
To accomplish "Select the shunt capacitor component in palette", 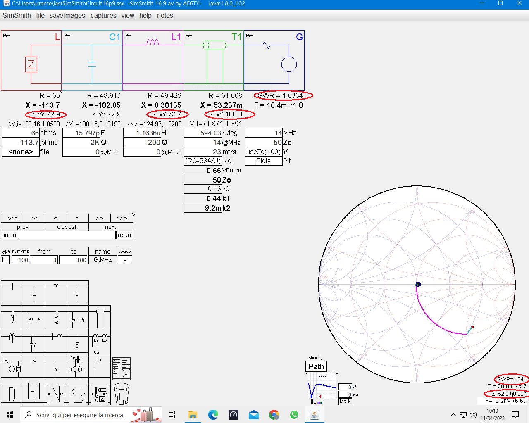I will (x=34, y=292).
